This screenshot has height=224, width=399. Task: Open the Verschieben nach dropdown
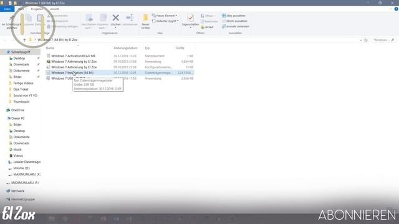tap(89, 22)
